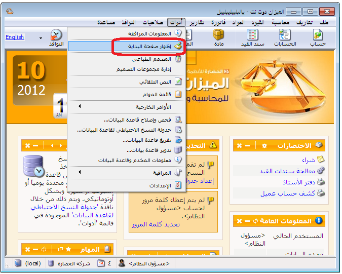
Task: Minimize the الاختصارات panel
Action: (x=247, y=146)
